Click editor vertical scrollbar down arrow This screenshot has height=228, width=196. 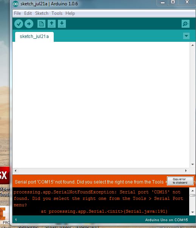coord(193,164)
